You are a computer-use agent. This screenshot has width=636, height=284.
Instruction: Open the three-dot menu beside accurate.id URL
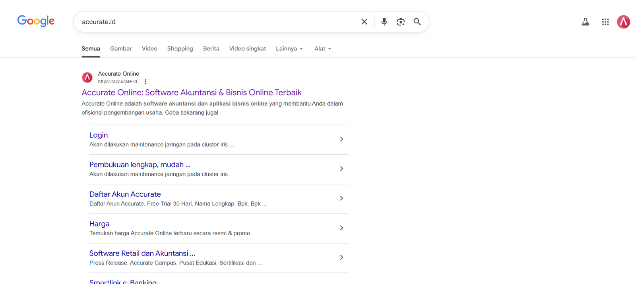(x=145, y=82)
